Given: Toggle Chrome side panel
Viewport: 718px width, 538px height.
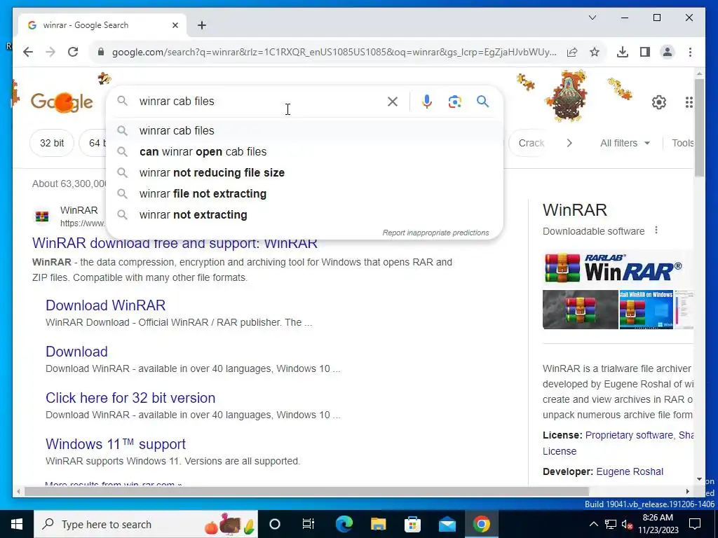Looking at the screenshot, I should (645, 52).
